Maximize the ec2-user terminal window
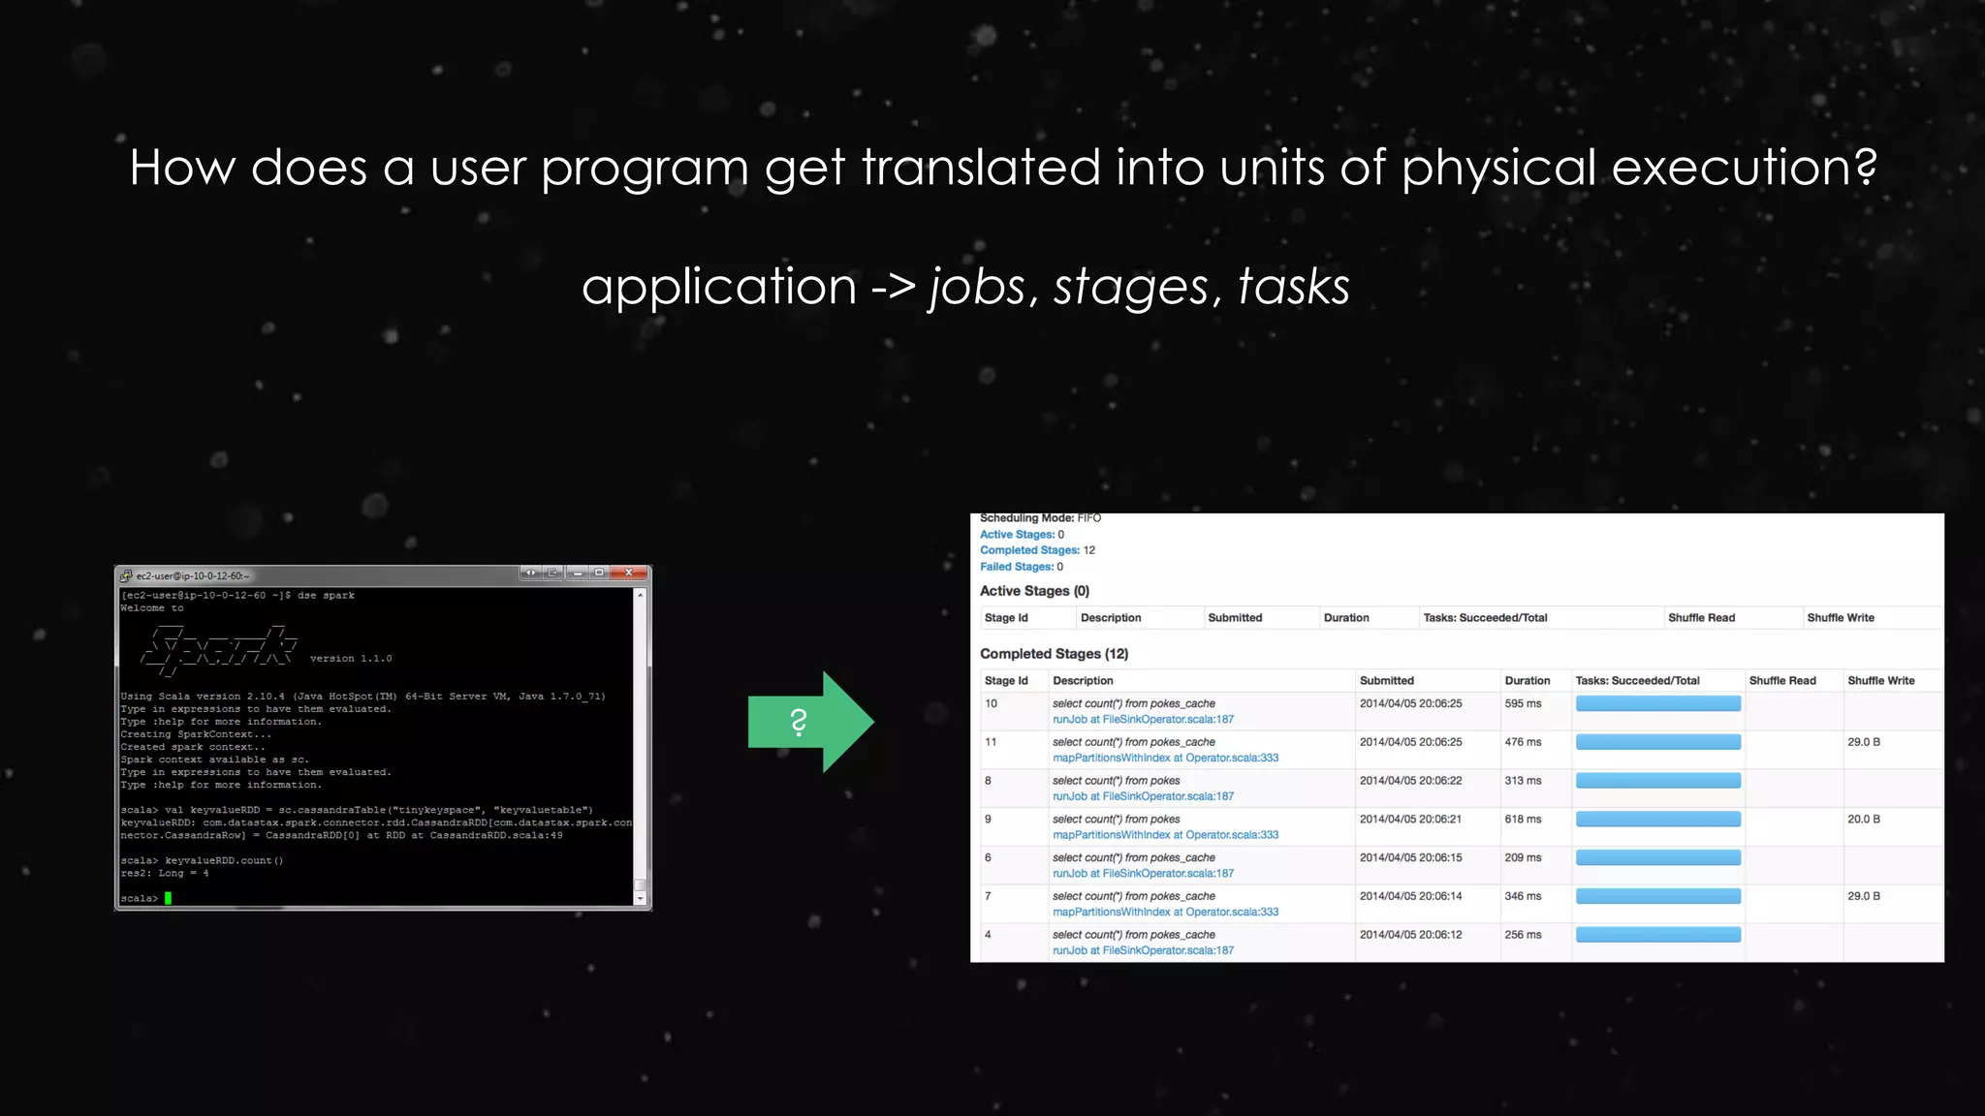The width and height of the screenshot is (1985, 1116). [600, 573]
